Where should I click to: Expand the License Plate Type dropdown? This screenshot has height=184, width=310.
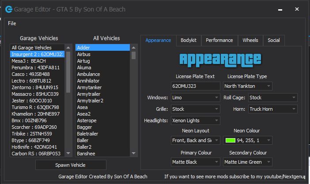pos(248,86)
